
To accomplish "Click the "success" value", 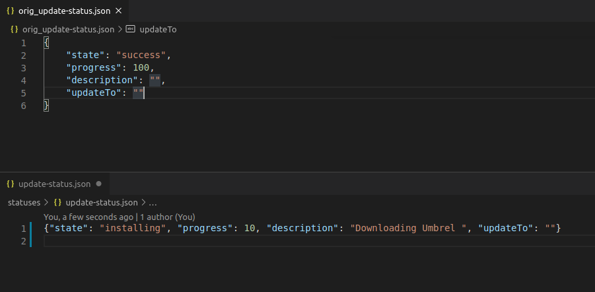I will pos(141,55).
